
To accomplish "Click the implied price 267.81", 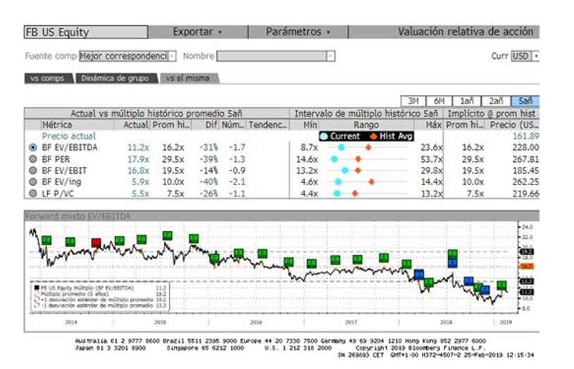I will 525,159.
